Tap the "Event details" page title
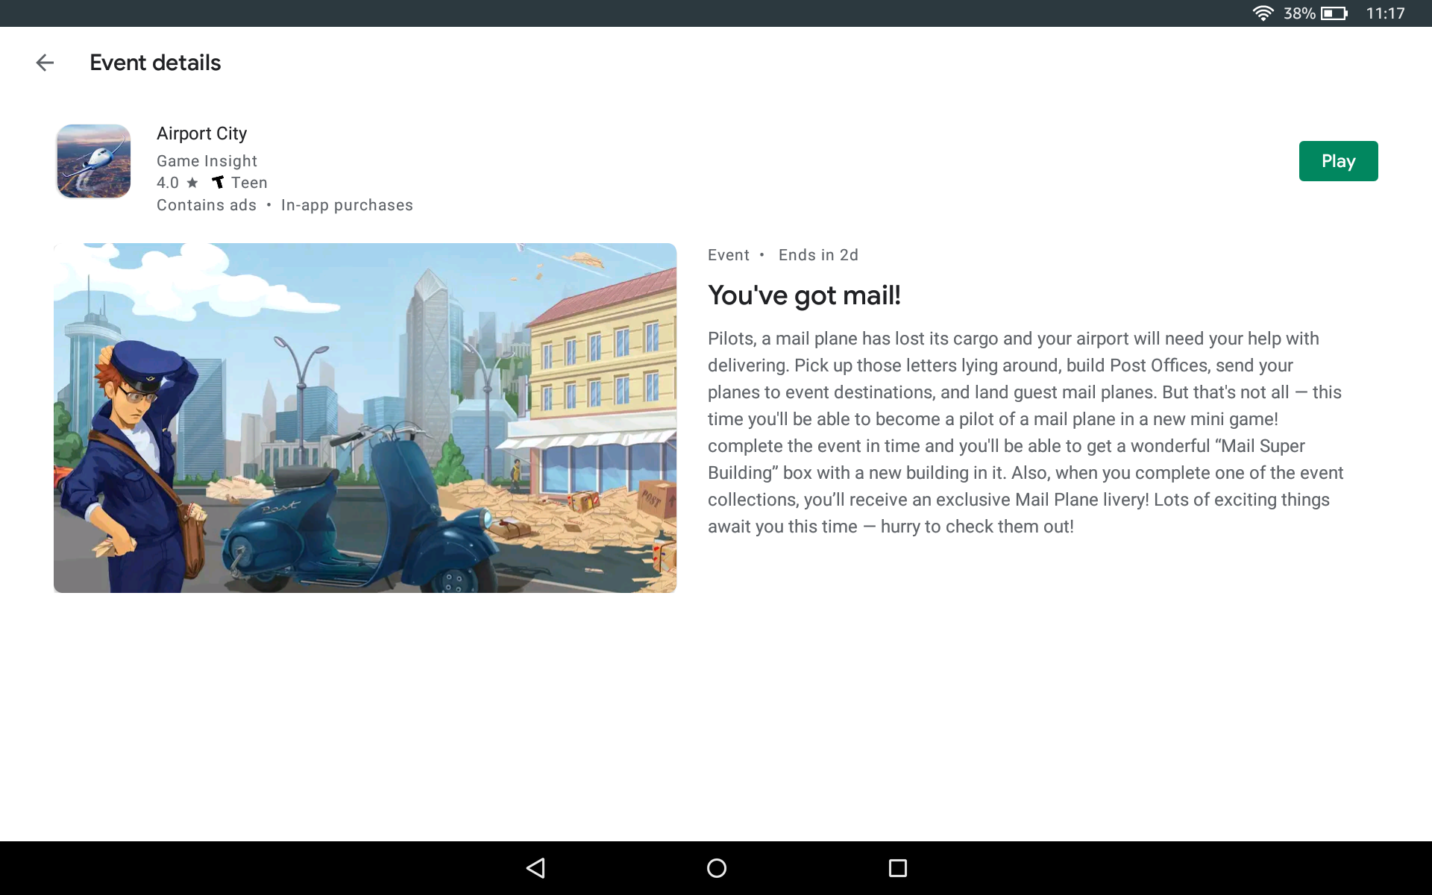This screenshot has height=895, width=1432. [x=155, y=63]
